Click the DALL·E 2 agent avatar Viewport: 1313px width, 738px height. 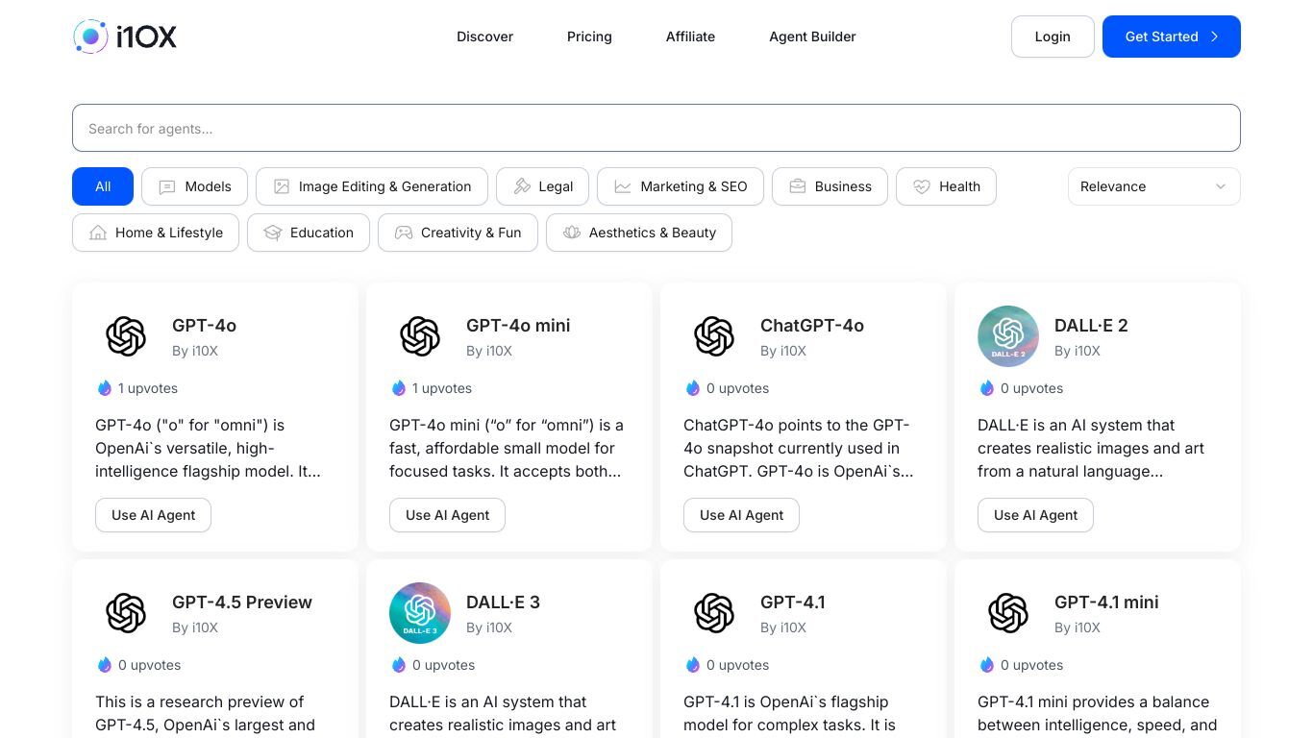(x=1007, y=336)
